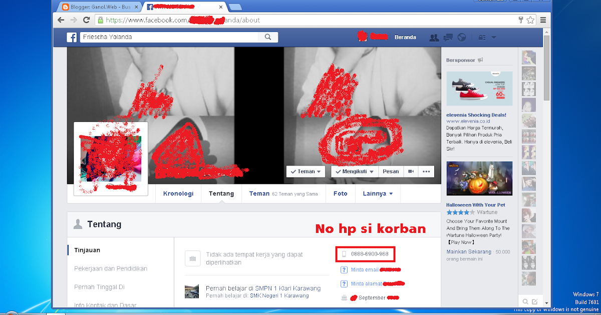
Task: Select the Tentang profile tab
Action: pos(221,193)
